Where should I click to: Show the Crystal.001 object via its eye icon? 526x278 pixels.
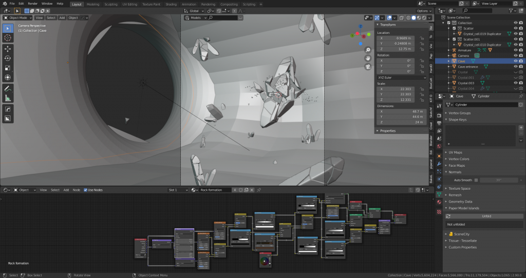(516, 77)
